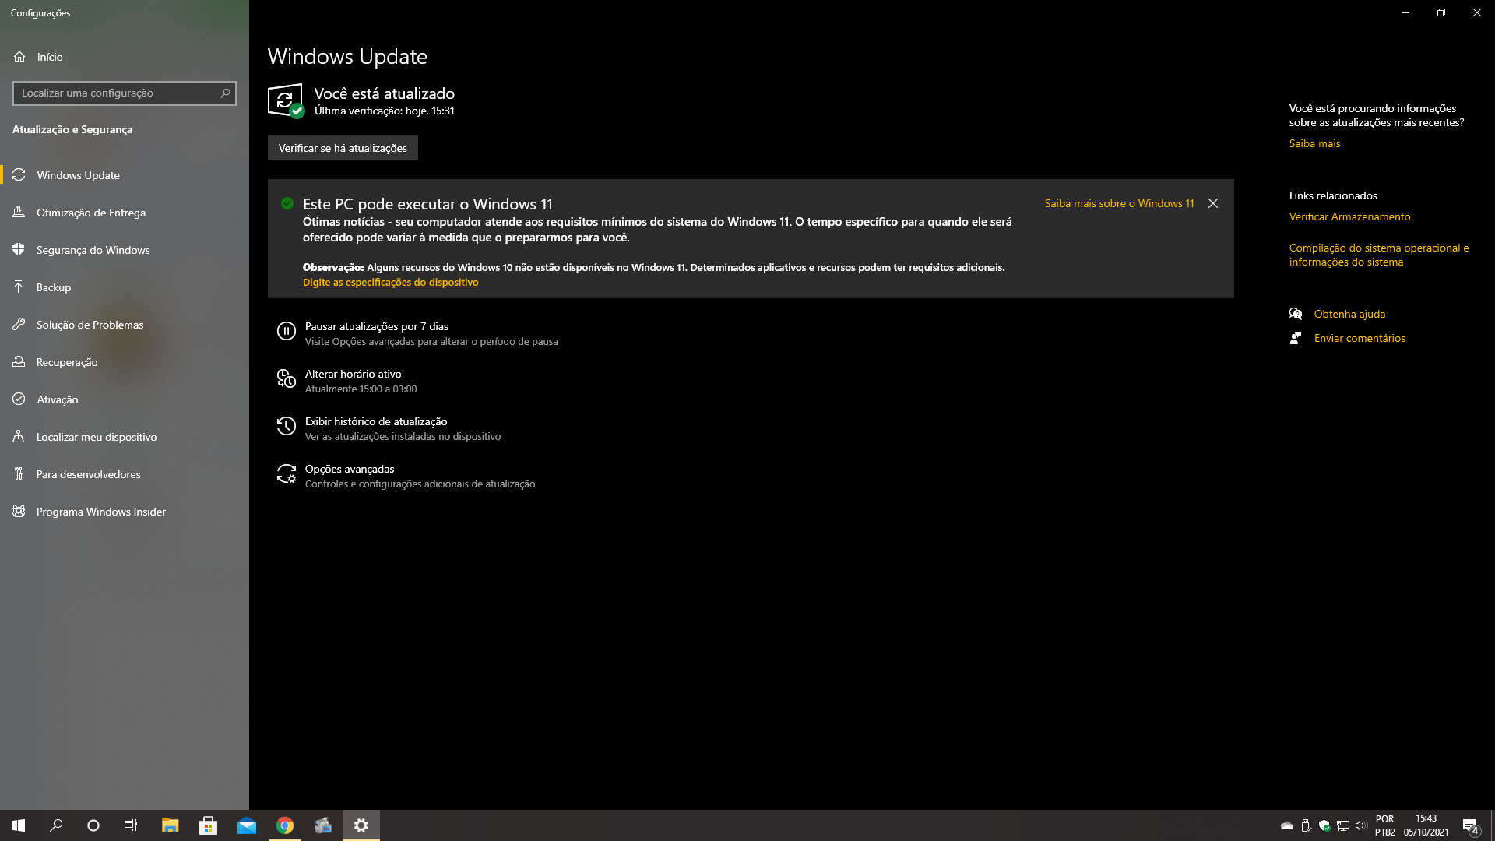Click the Recuperação icon

(19, 362)
